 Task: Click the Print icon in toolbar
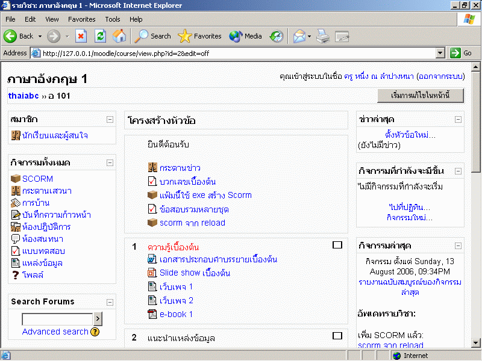[x=323, y=36]
